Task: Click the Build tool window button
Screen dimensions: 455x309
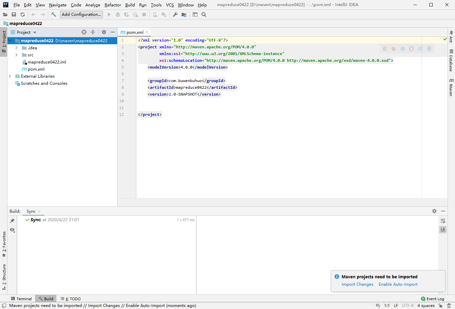Action: coord(46,299)
